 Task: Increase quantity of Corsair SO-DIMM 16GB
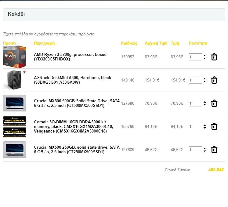(x=204, y=125)
